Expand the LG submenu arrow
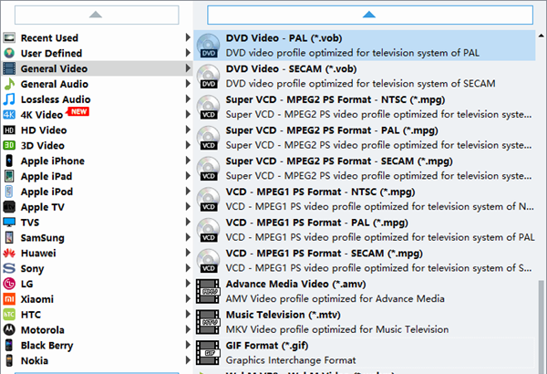Viewport: 547px width, 374px height. pyautogui.click(x=188, y=283)
